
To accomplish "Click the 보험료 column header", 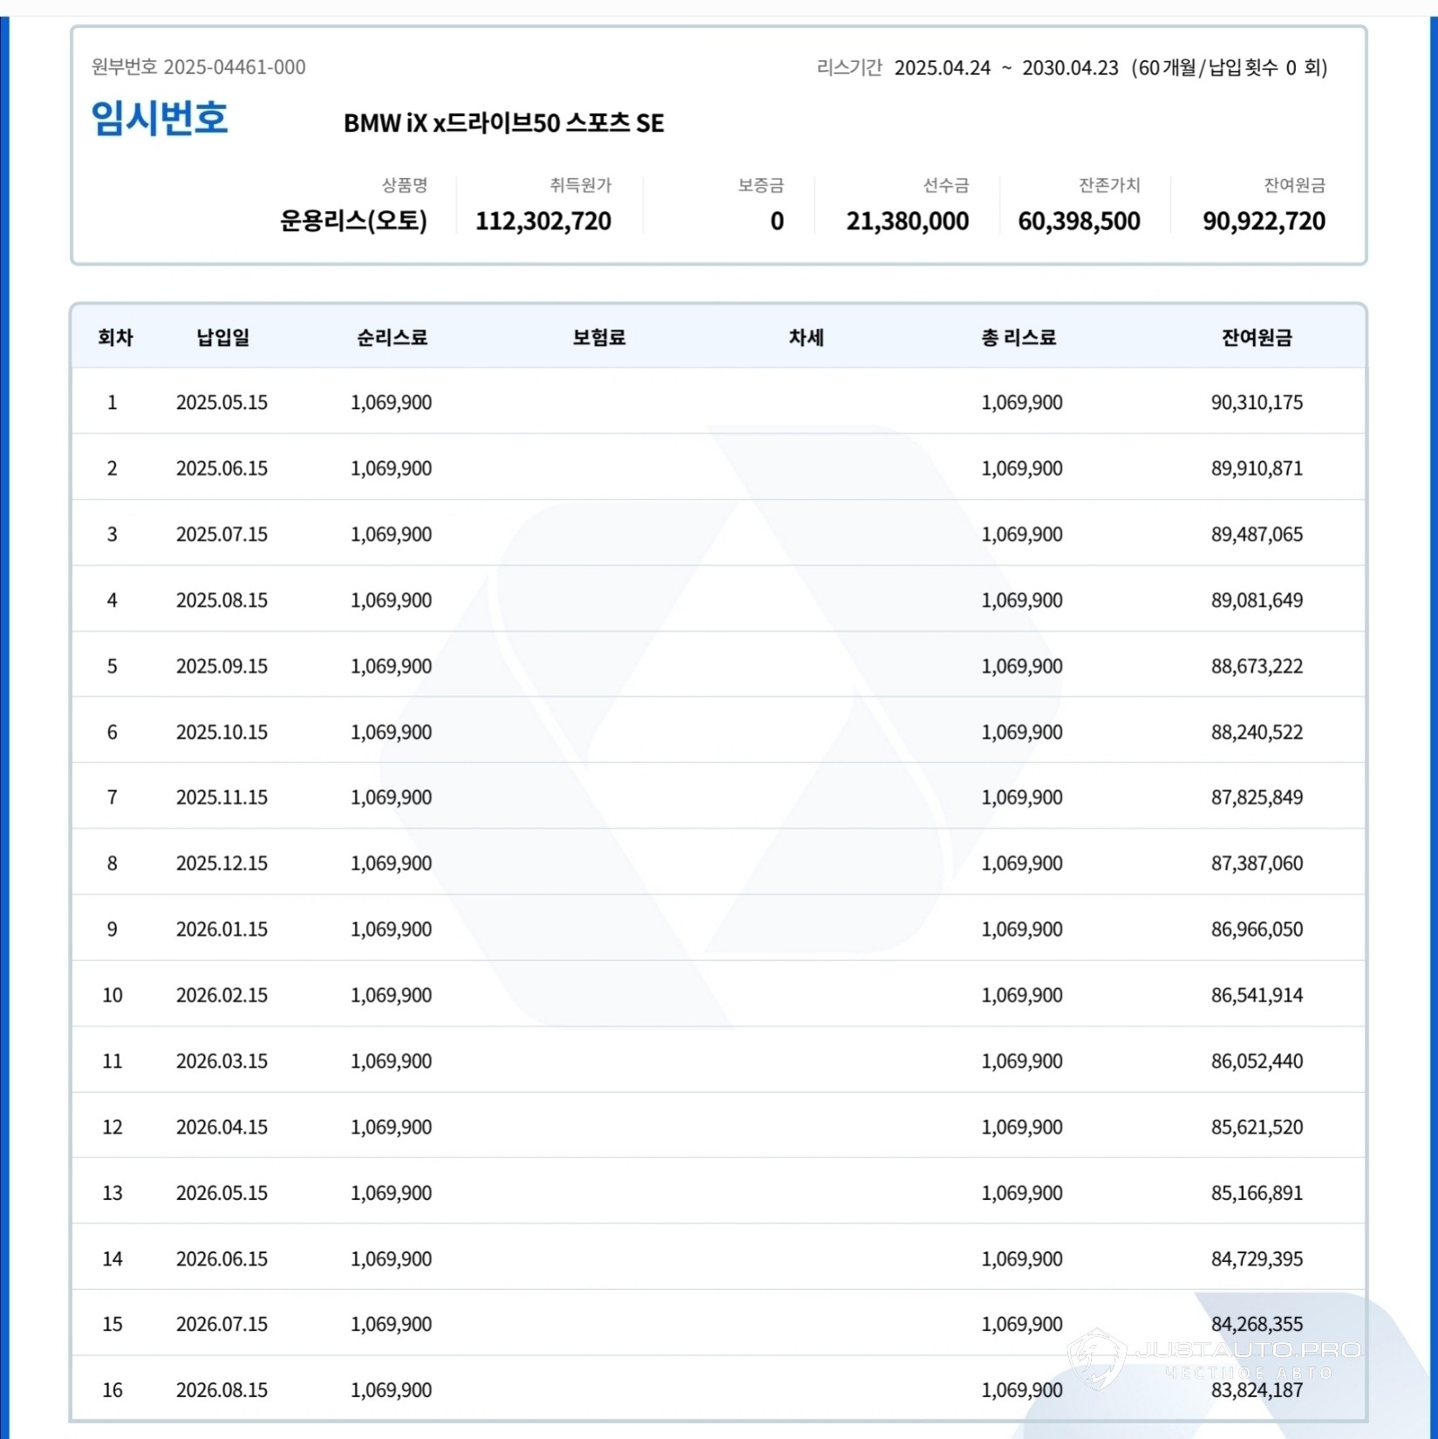I will [x=599, y=338].
